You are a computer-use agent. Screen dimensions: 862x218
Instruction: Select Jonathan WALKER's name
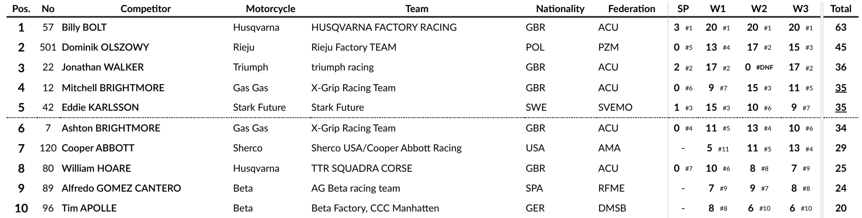coord(103,67)
